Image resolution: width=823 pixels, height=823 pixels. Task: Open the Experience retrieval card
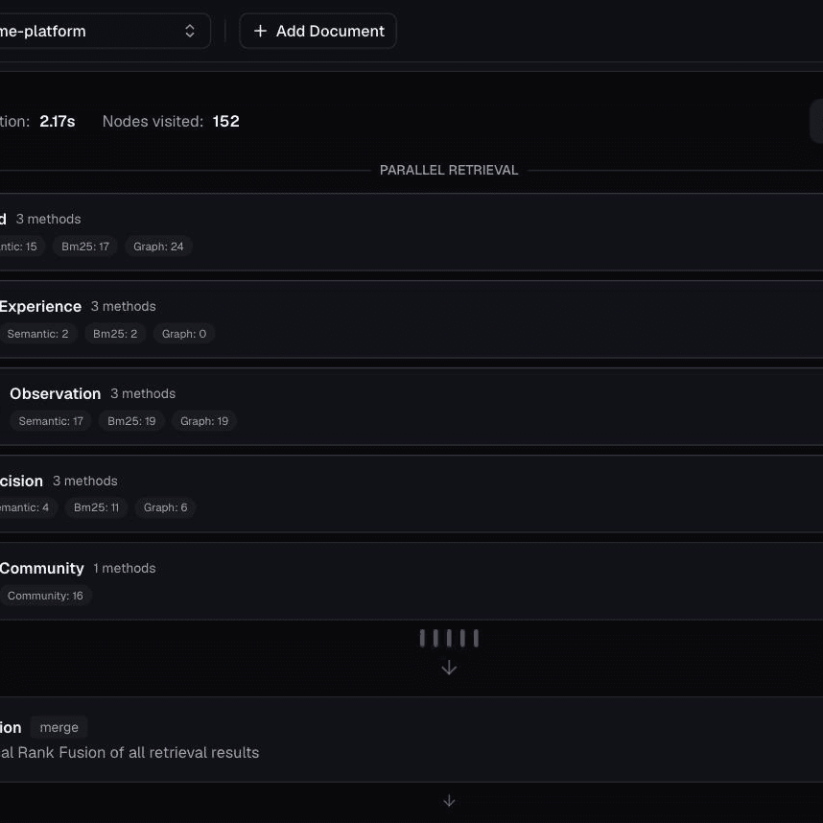pos(411,319)
